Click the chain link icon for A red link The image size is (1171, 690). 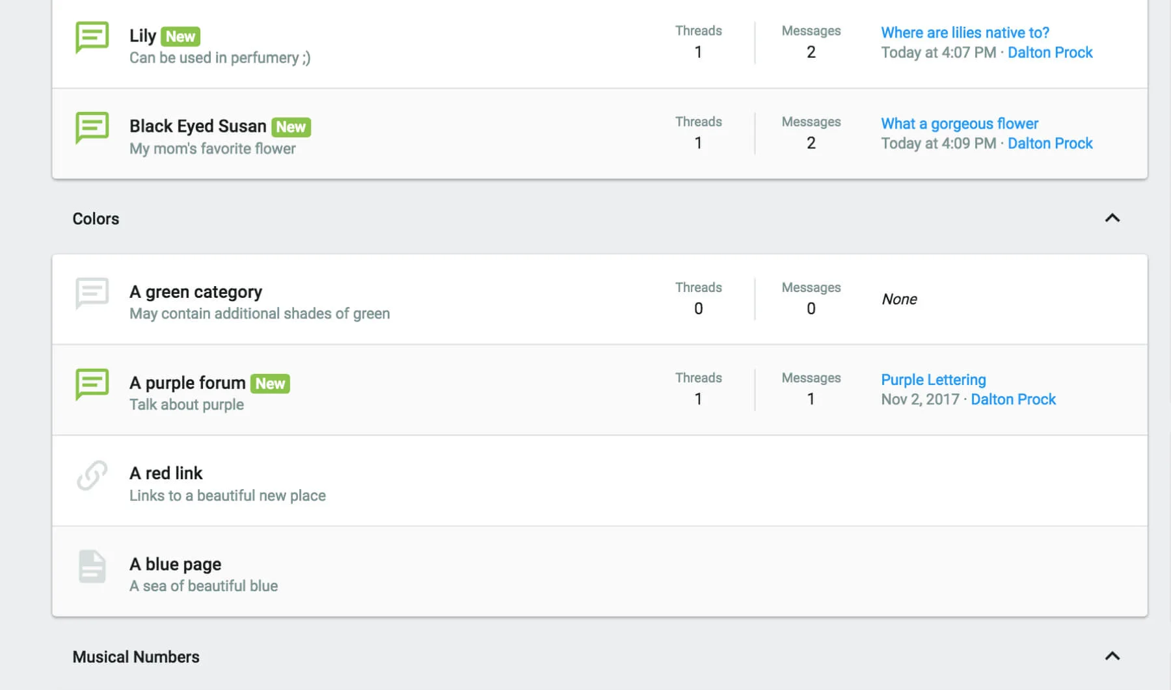click(92, 475)
